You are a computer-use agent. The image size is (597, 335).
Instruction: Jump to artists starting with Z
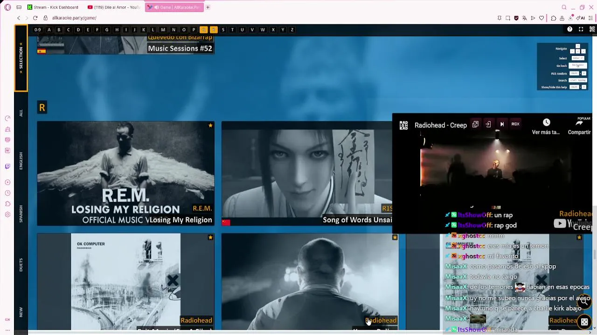pos(292,29)
